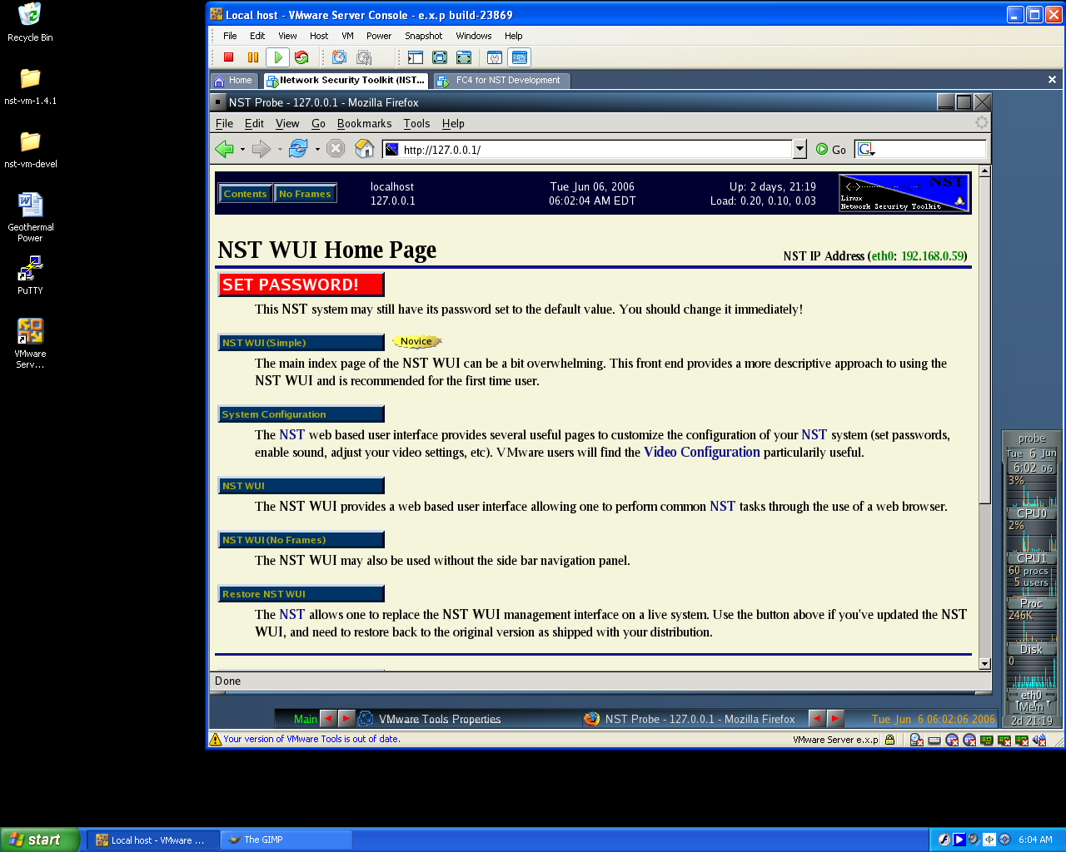Open the address bar history dropdown

[799, 149]
